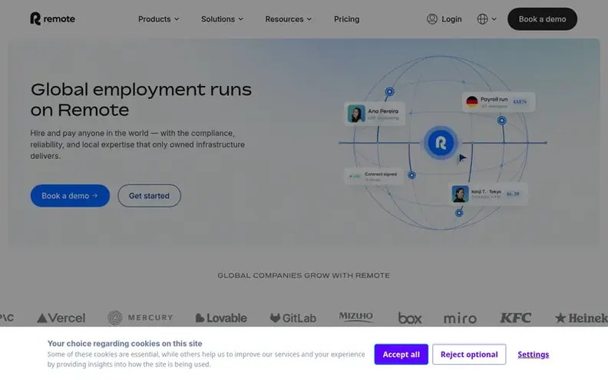Click the blue Book a demo hero button
608x380 pixels.
70,196
